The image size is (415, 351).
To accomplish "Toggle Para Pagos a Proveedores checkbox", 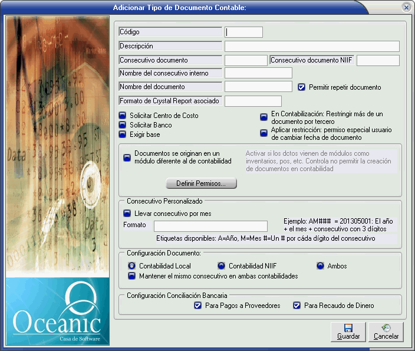I will click(x=198, y=306).
